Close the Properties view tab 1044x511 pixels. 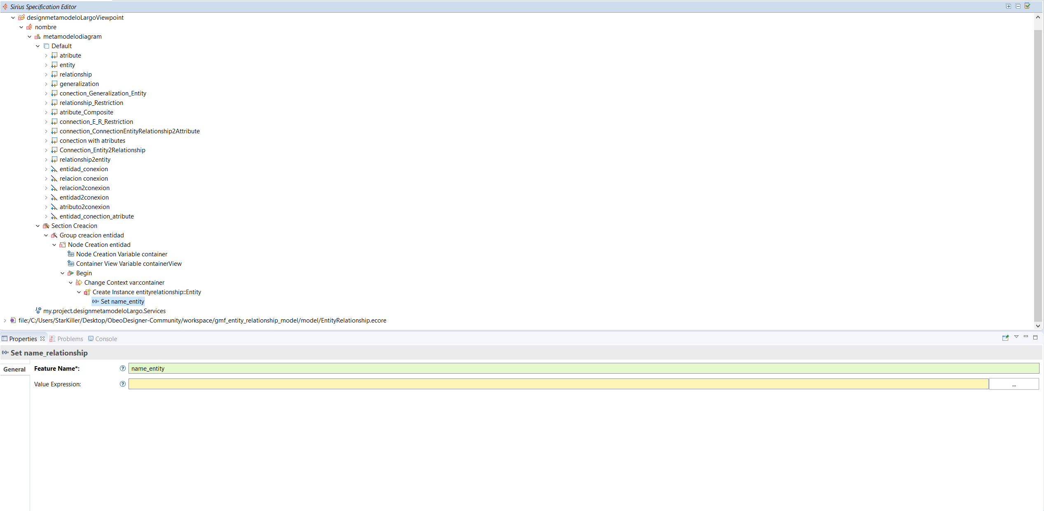tap(42, 339)
